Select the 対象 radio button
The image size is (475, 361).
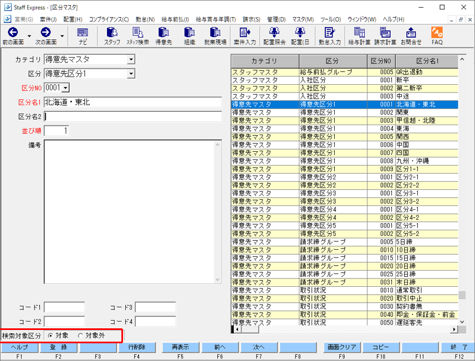(50, 336)
